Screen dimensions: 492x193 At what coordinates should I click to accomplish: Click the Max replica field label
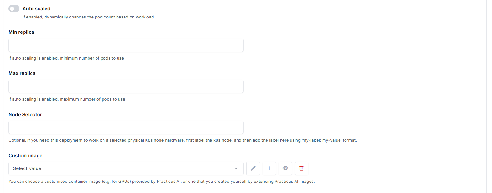pyautogui.click(x=22, y=73)
